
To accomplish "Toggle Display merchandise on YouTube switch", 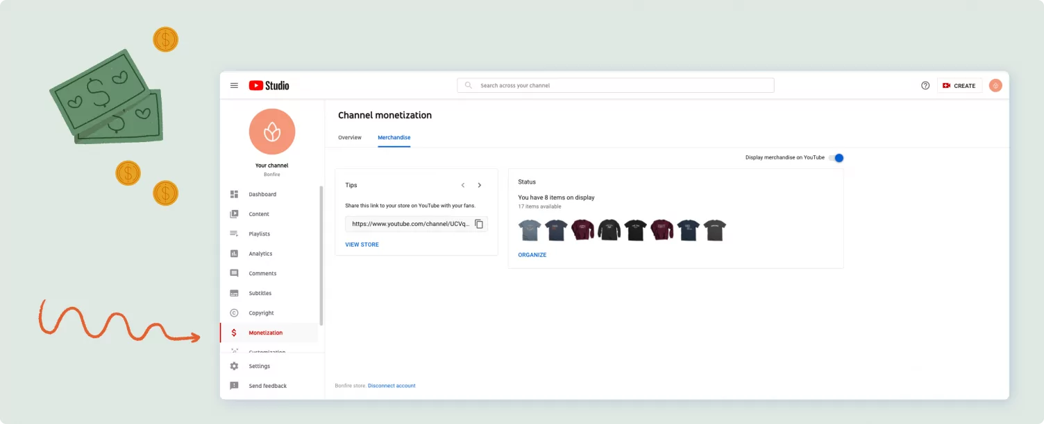I will [836, 158].
